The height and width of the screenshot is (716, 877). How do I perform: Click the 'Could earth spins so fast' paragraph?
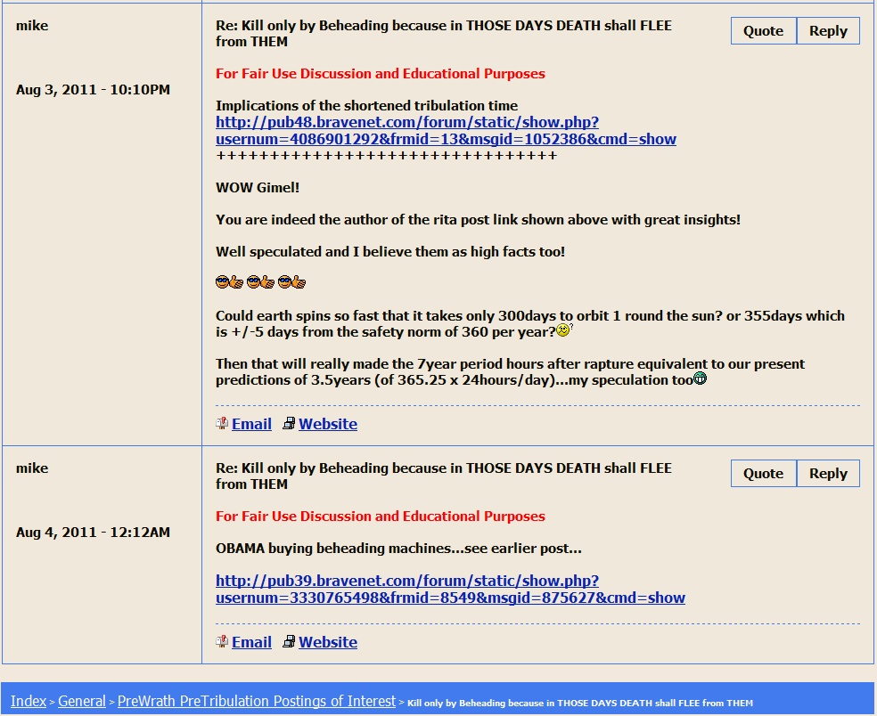530,324
